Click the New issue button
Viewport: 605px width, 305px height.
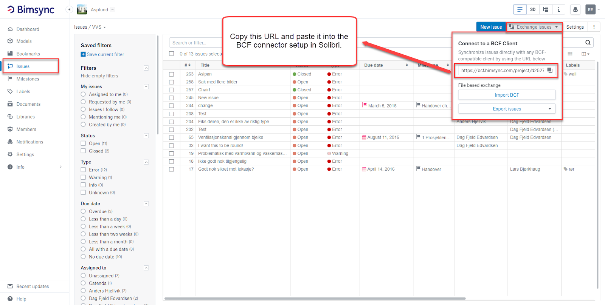coord(491,27)
